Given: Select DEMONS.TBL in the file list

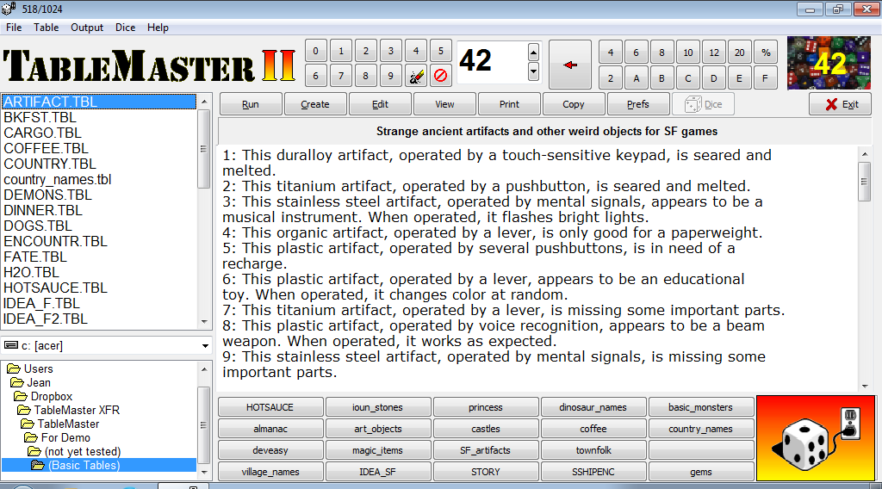Looking at the screenshot, I should click(99, 195).
